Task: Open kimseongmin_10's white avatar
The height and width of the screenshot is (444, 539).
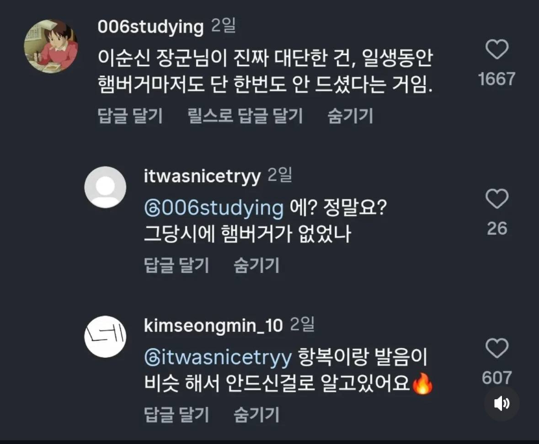Action: (x=105, y=337)
